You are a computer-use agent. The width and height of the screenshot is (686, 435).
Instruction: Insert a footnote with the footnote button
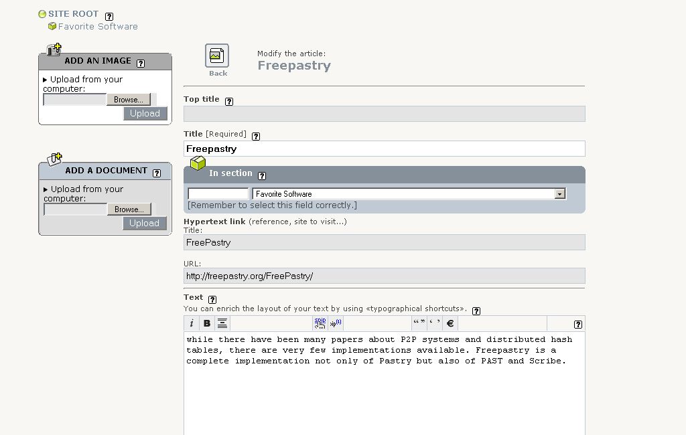click(x=336, y=323)
